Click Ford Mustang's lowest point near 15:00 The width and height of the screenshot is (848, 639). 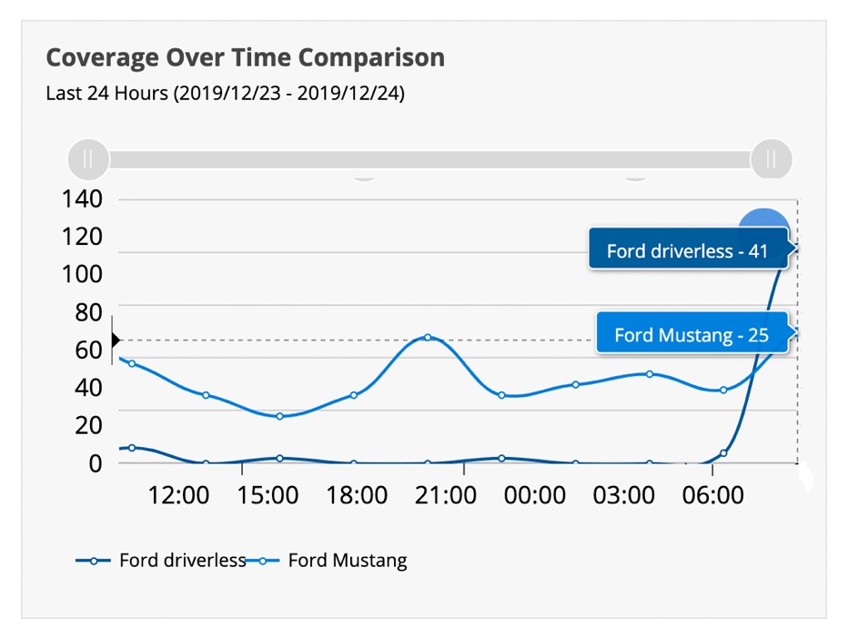click(279, 416)
